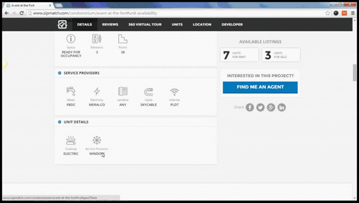359x203 pixels.
Task: Click the Cooktop icon
Action: (71, 140)
